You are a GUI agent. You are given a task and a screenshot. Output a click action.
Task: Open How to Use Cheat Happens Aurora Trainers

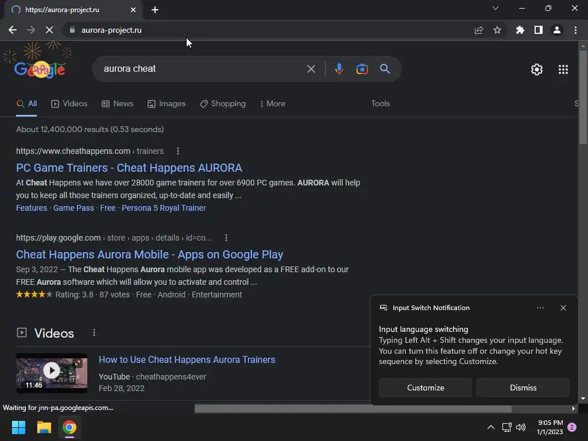coord(187,359)
